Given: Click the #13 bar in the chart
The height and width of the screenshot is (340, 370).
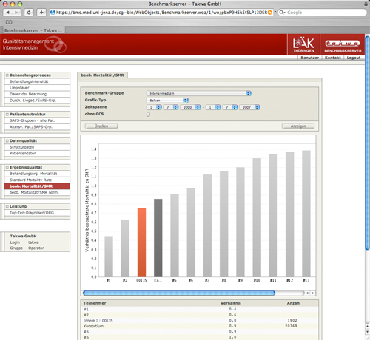Looking at the screenshot, I should [306, 214].
